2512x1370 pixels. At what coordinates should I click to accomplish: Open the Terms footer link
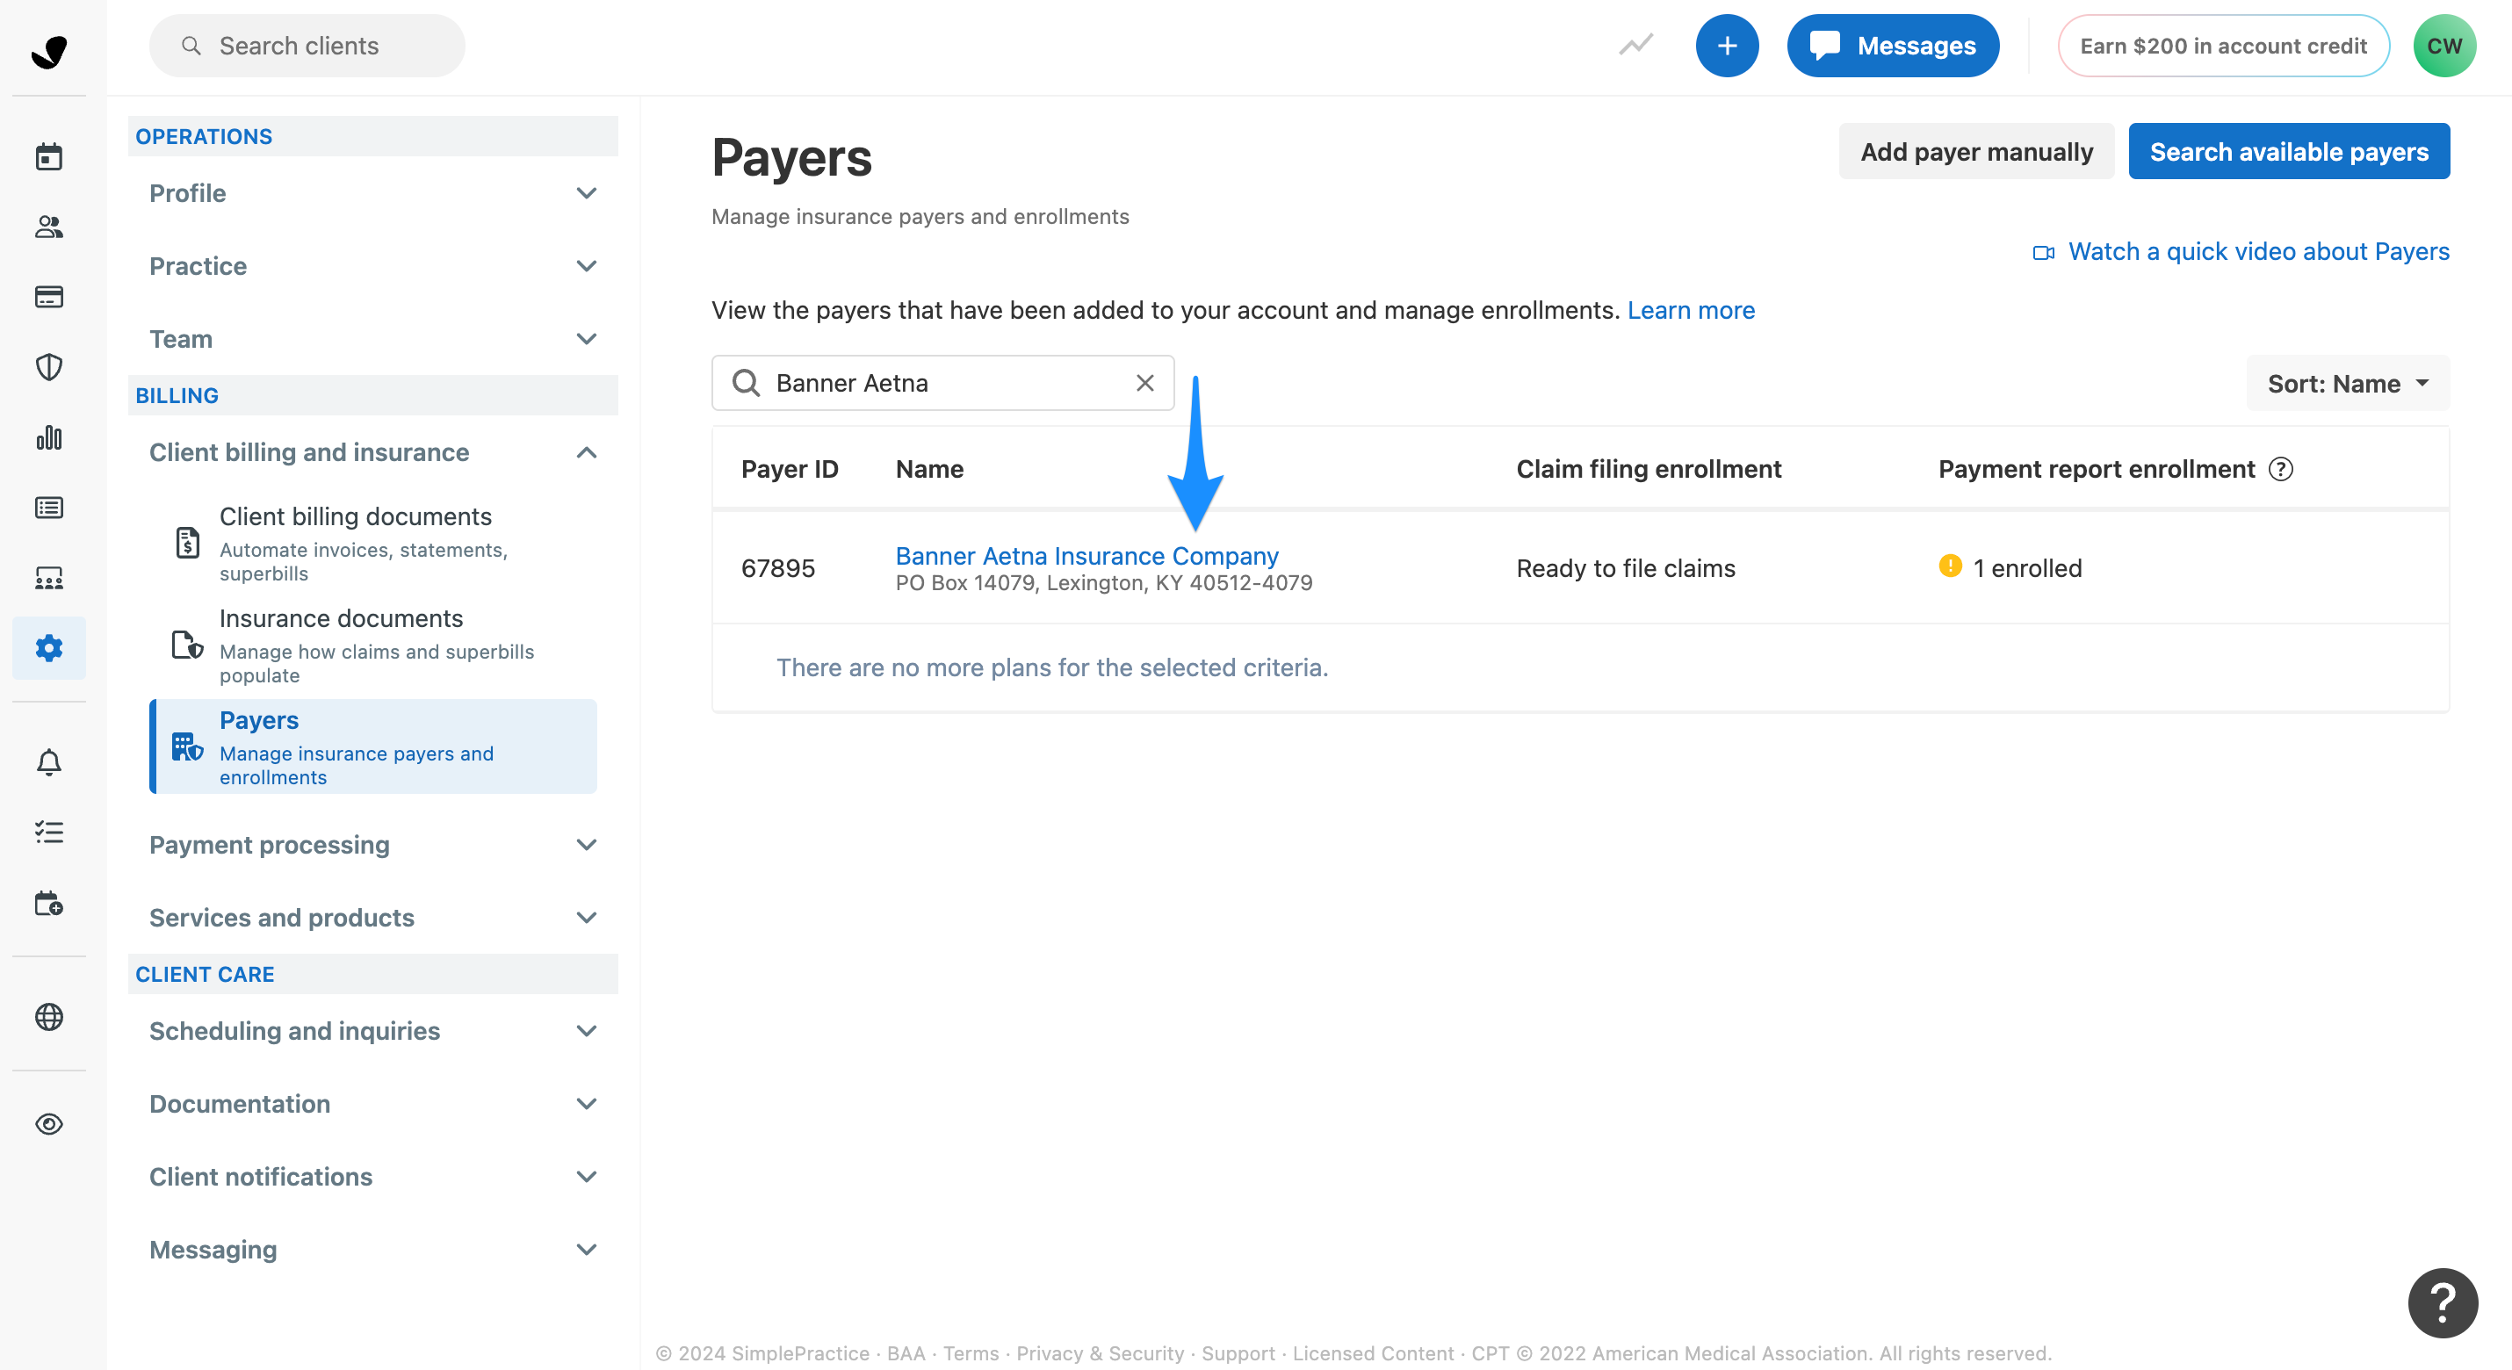pyautogui.click(x=971, y=1353)
